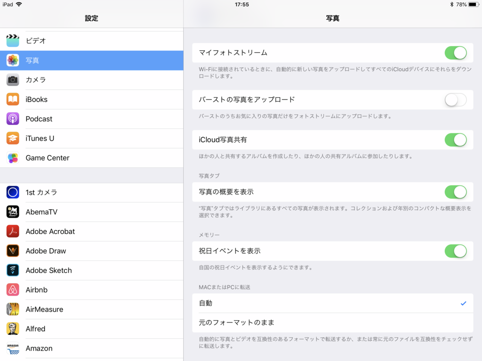Turn off 祝日イベントを表示

tap(455, 251)
